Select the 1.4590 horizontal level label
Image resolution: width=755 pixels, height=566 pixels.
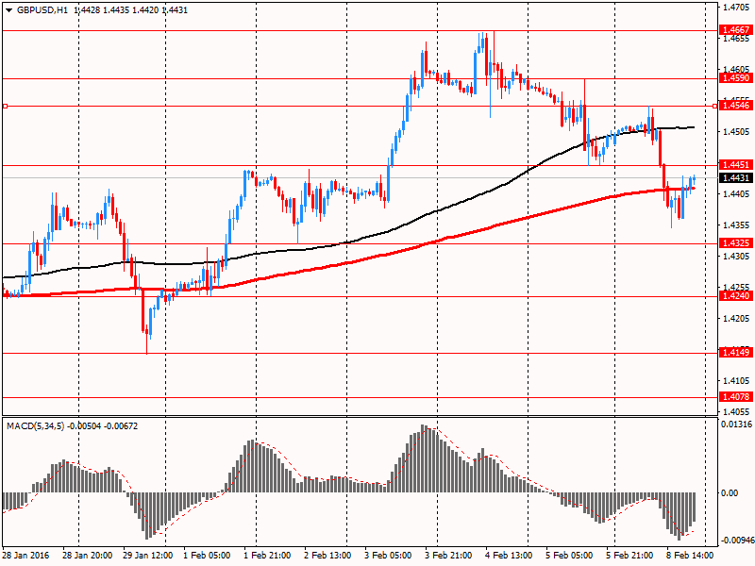click(736, 78)
